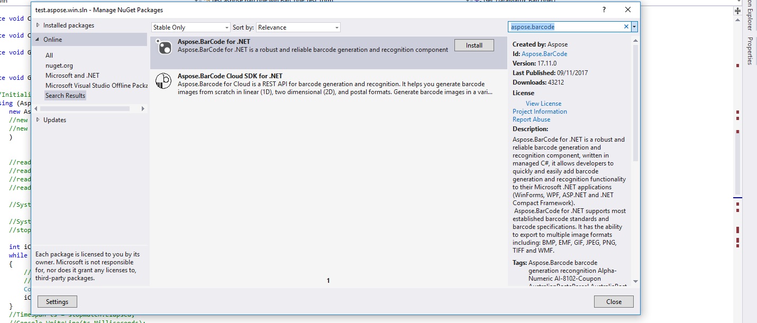
Task: Click the Close button at the bottom
Action: click(614, 302)
